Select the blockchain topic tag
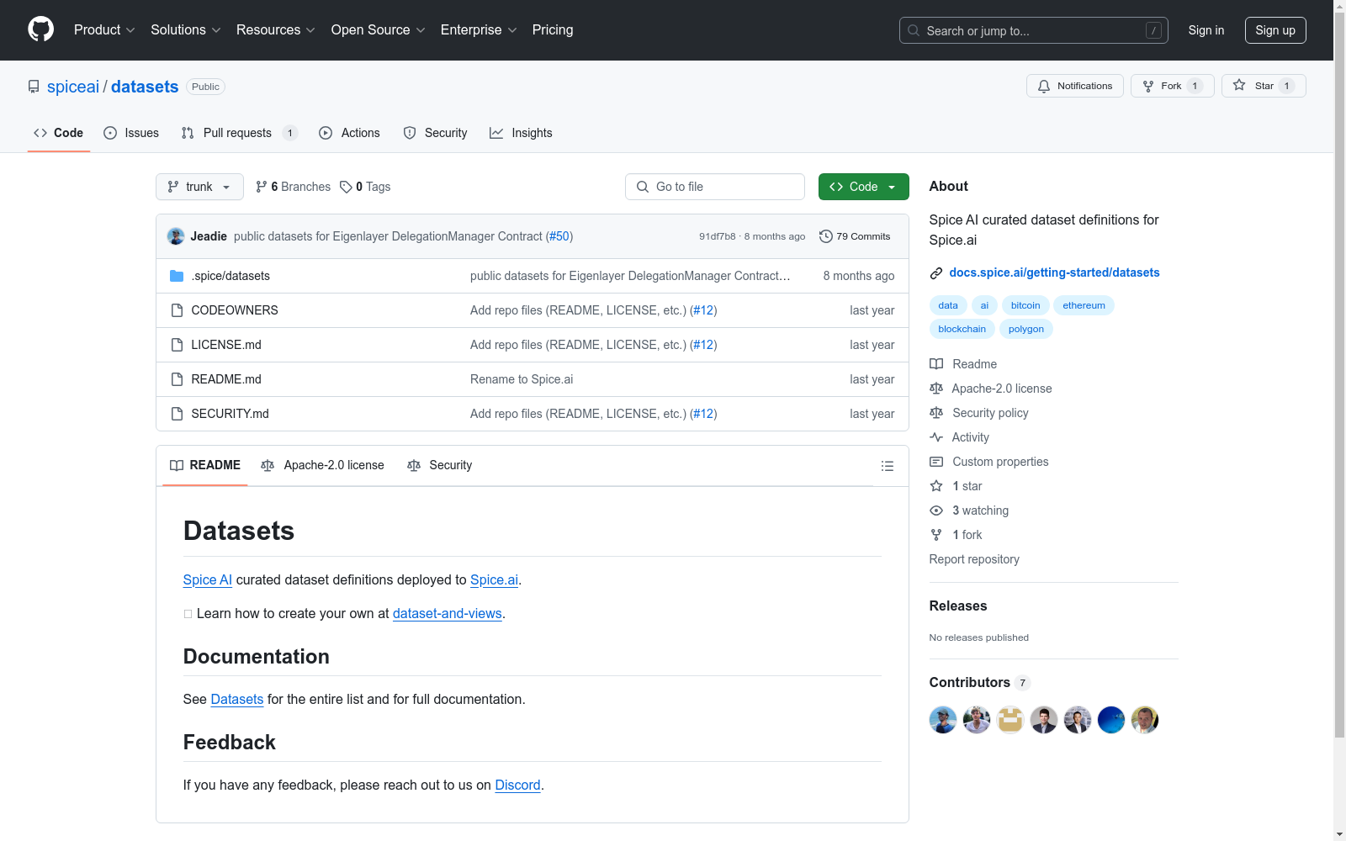1346x841 pixels. pos(962,329)
